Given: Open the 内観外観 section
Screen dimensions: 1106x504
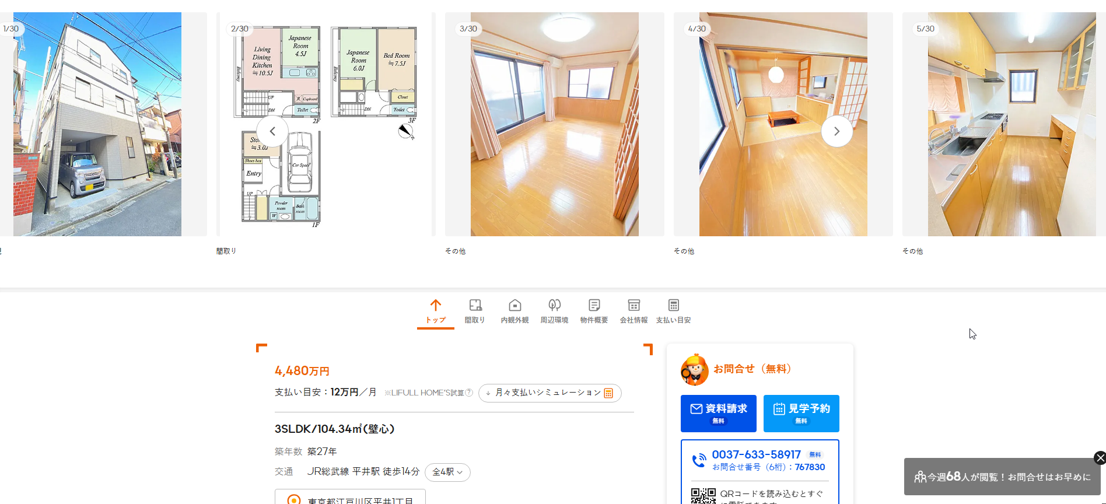Looking at the screenshot, I should pos(514,312).
